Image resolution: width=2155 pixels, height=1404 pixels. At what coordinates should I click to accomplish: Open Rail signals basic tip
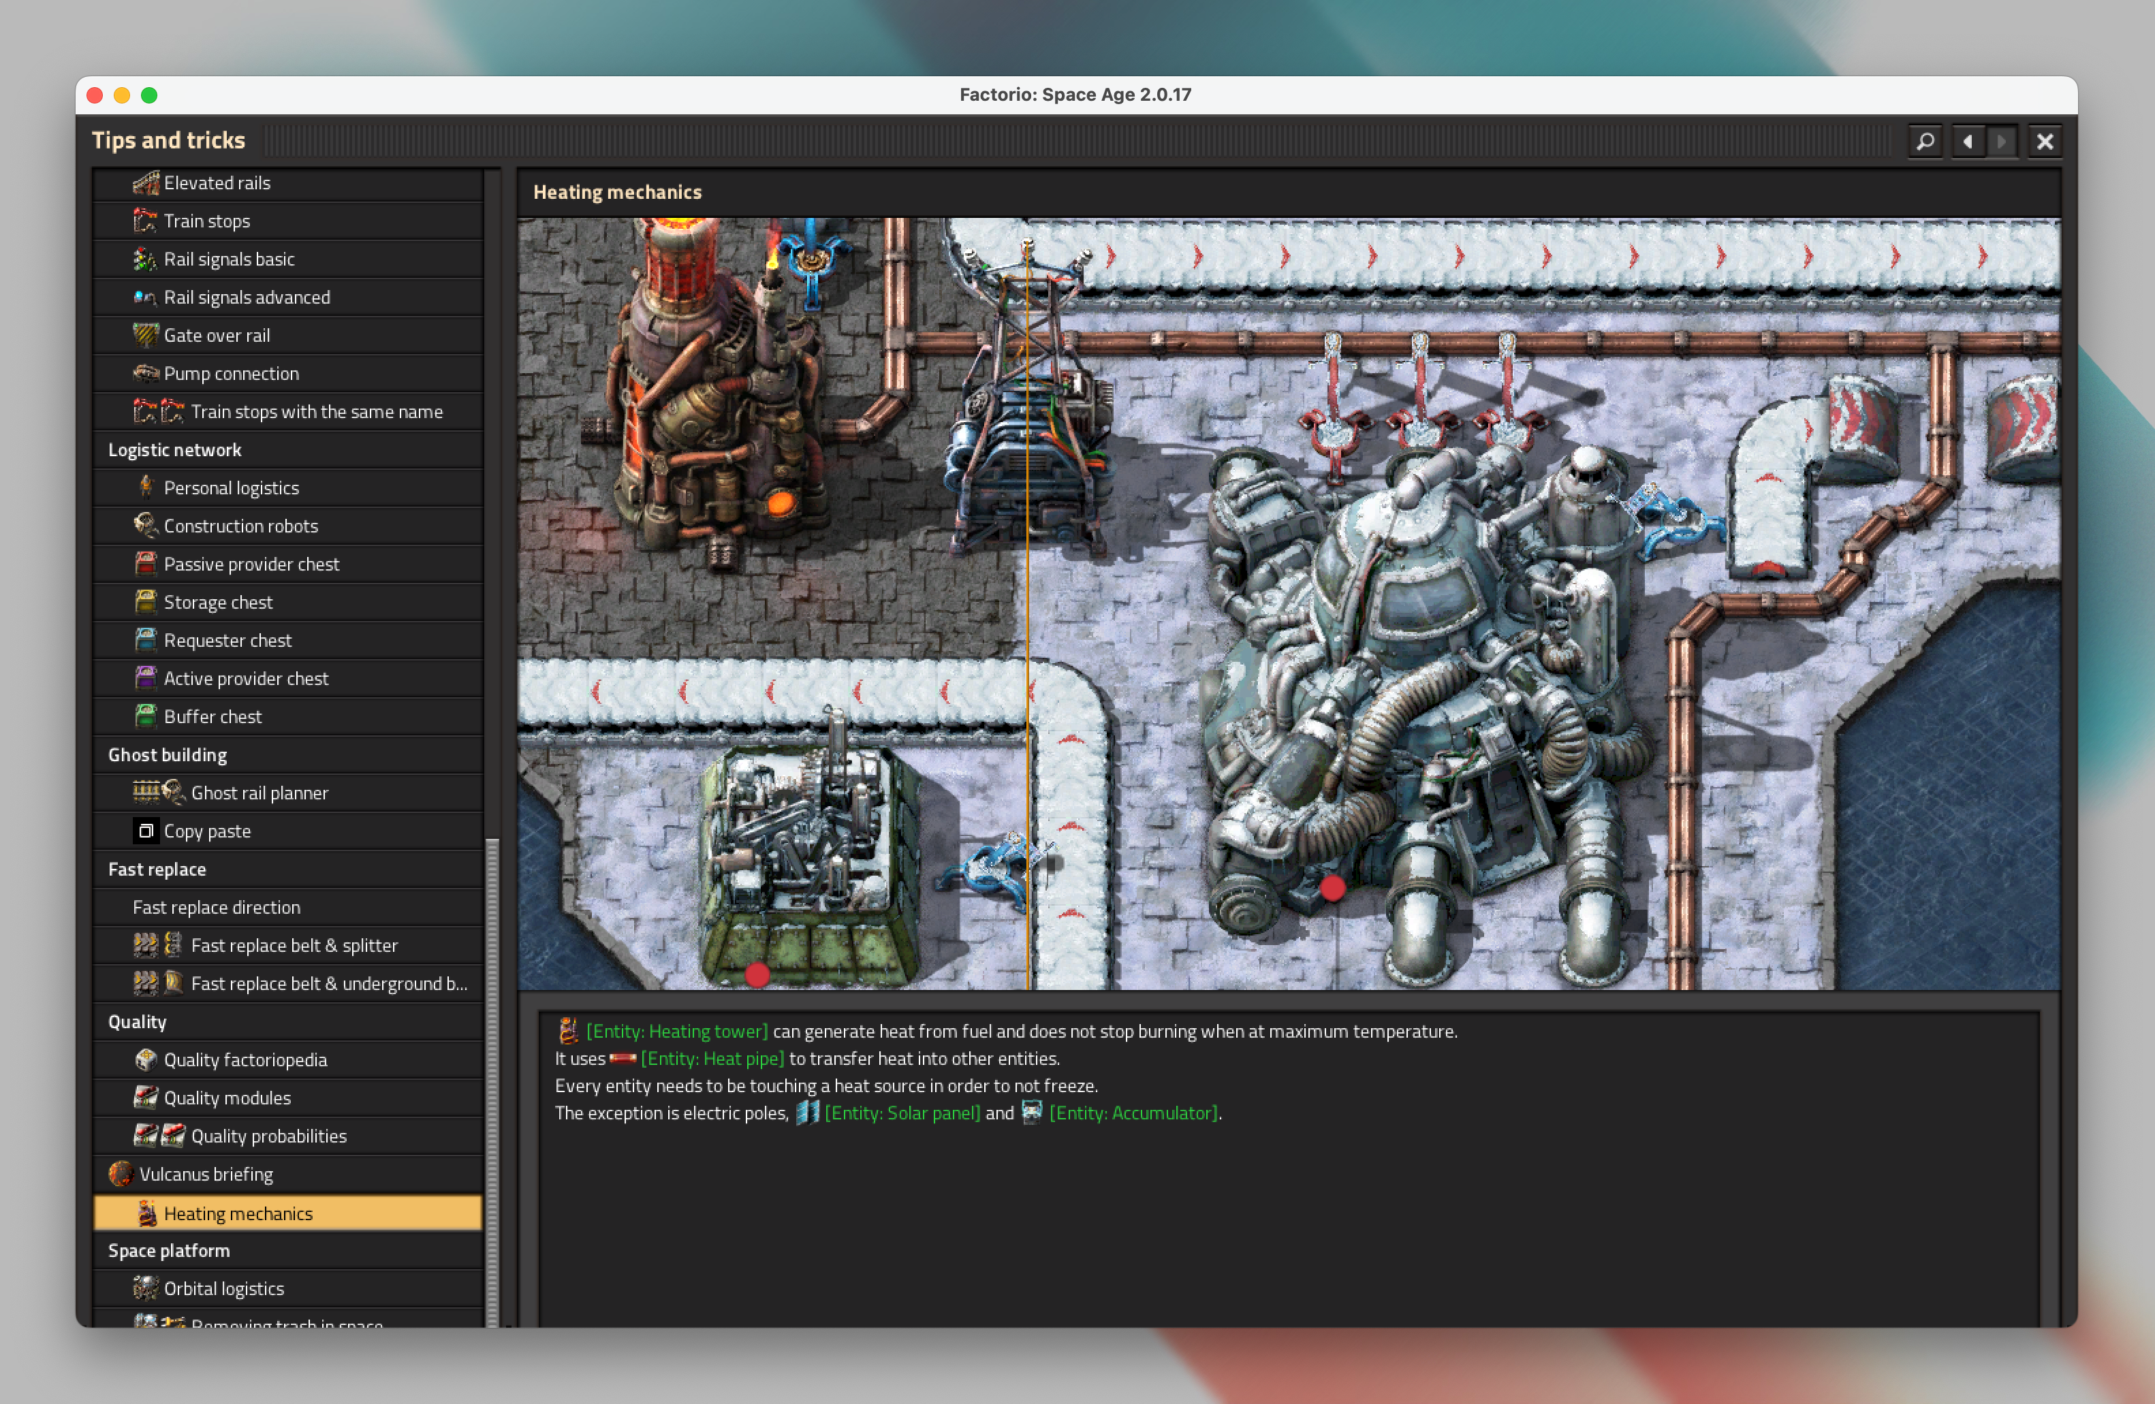pyautogui.click(x=288, y=259)
